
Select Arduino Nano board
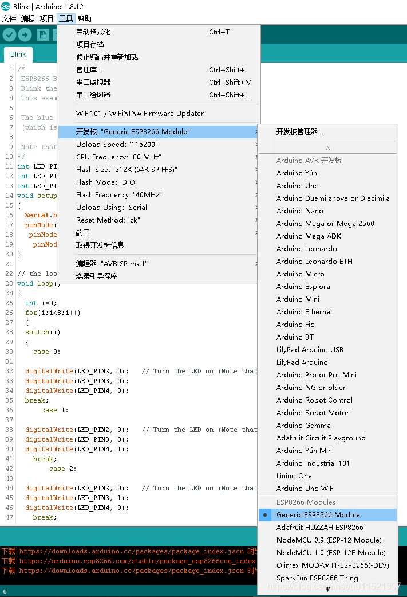click(327, 210)
